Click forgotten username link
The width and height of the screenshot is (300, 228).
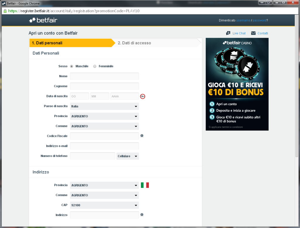coord(243,20)
